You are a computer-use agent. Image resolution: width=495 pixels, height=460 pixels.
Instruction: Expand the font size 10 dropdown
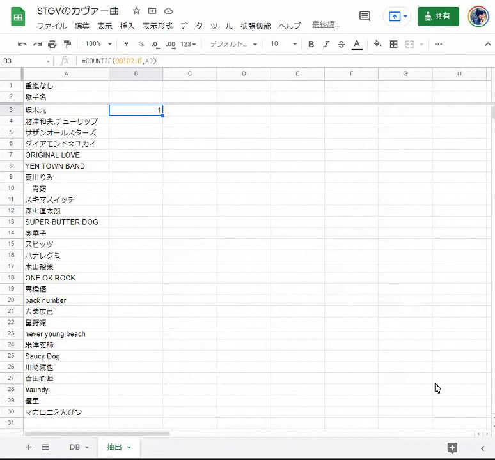coord(283,44)
